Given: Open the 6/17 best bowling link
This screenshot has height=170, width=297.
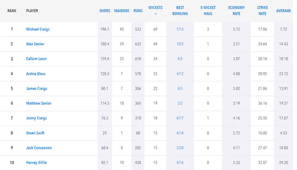Looking at the screenshot, I should [x=180, y=118].
